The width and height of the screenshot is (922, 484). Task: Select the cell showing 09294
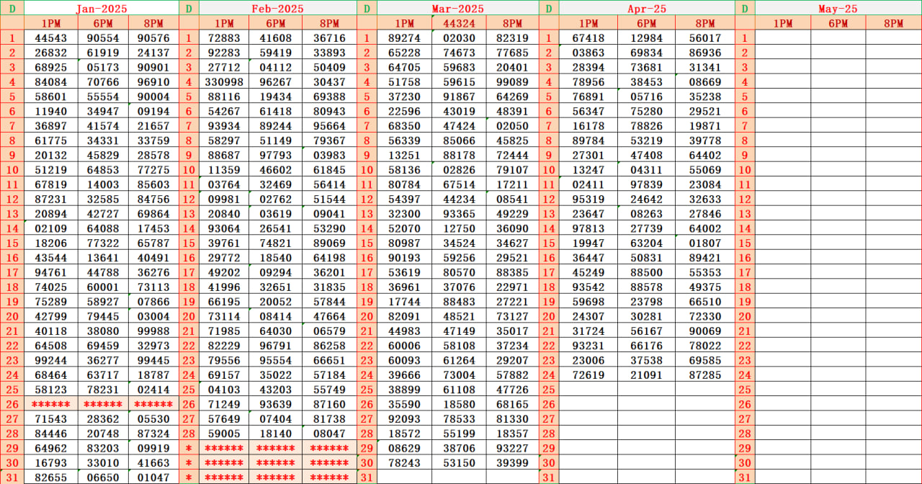[276, 272]
